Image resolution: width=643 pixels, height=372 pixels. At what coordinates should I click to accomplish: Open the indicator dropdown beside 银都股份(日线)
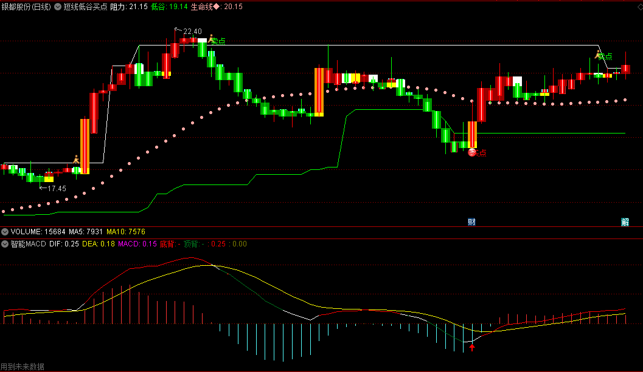(x=58, y=7)
